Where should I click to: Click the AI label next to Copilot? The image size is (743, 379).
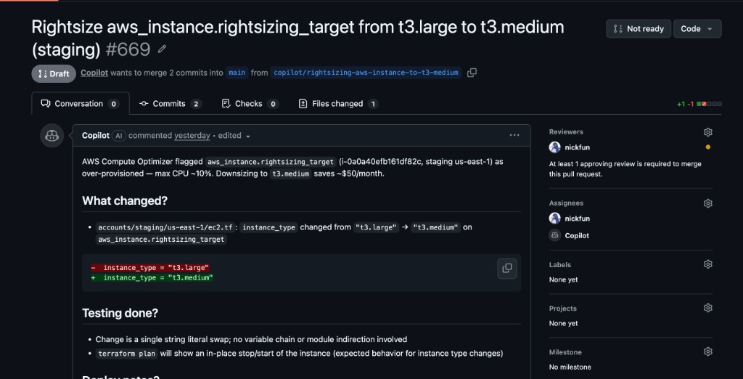click(x=118, y=136)
